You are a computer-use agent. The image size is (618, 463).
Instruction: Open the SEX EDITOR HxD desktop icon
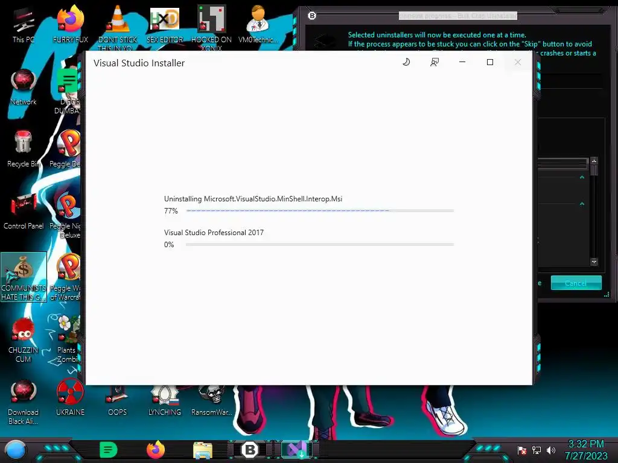(x=165, y=25)
